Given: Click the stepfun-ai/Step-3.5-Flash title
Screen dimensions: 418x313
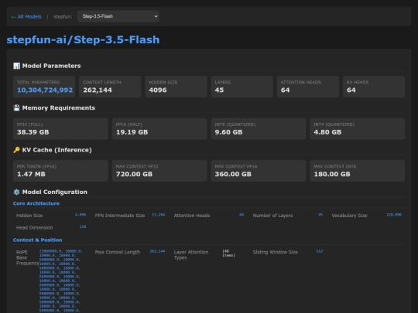Looking at the screenshot, I should (83, 39).
